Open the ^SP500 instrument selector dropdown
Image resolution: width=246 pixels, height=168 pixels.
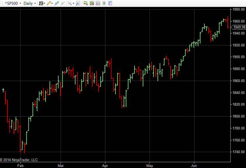point(13,3)
